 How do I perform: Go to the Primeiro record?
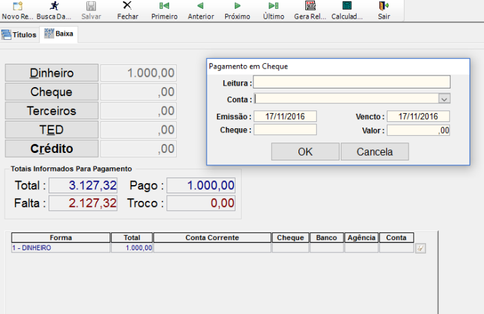pyautogui.click(x=164, y=6)
